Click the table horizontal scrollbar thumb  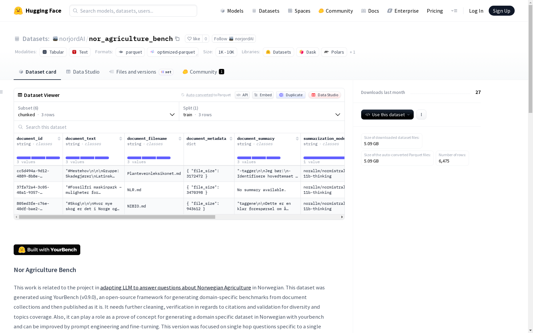[x=117, y=217]
